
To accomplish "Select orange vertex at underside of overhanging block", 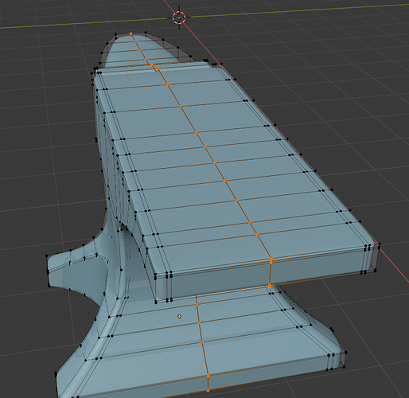I will coord(270,286).
